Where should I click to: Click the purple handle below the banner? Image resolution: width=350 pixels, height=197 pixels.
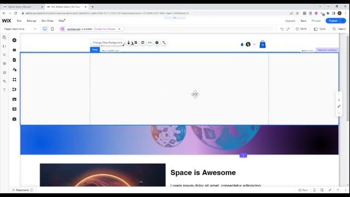coord(243,155)
